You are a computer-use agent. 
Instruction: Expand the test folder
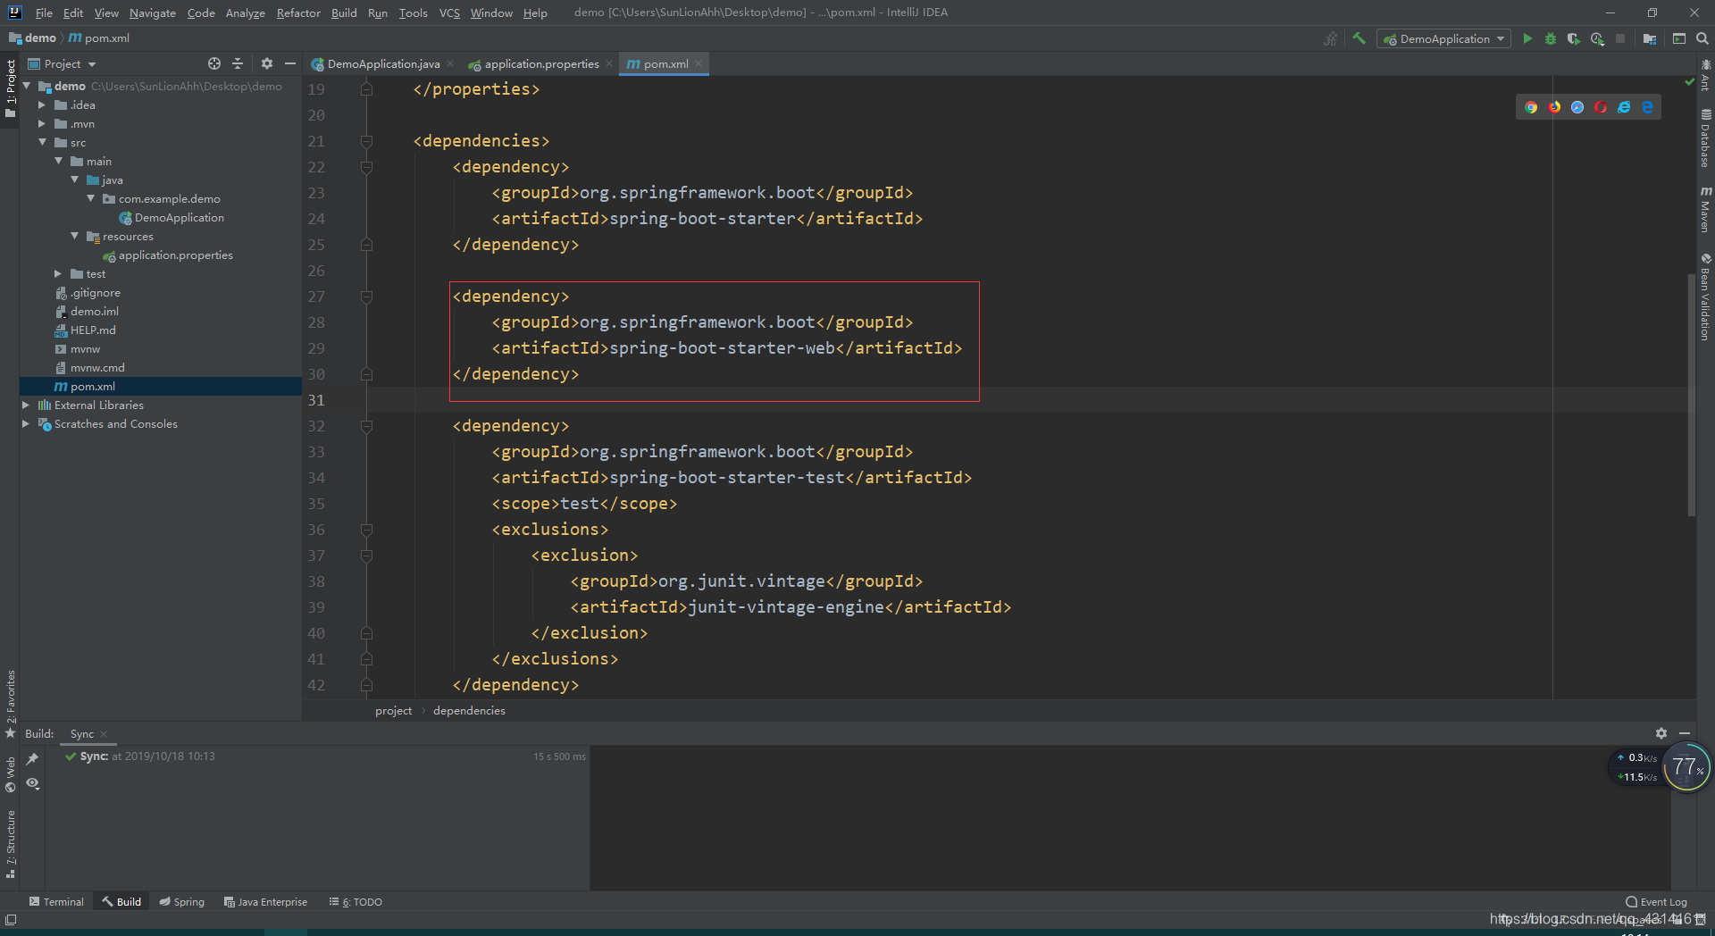click(x=58, y=273)
